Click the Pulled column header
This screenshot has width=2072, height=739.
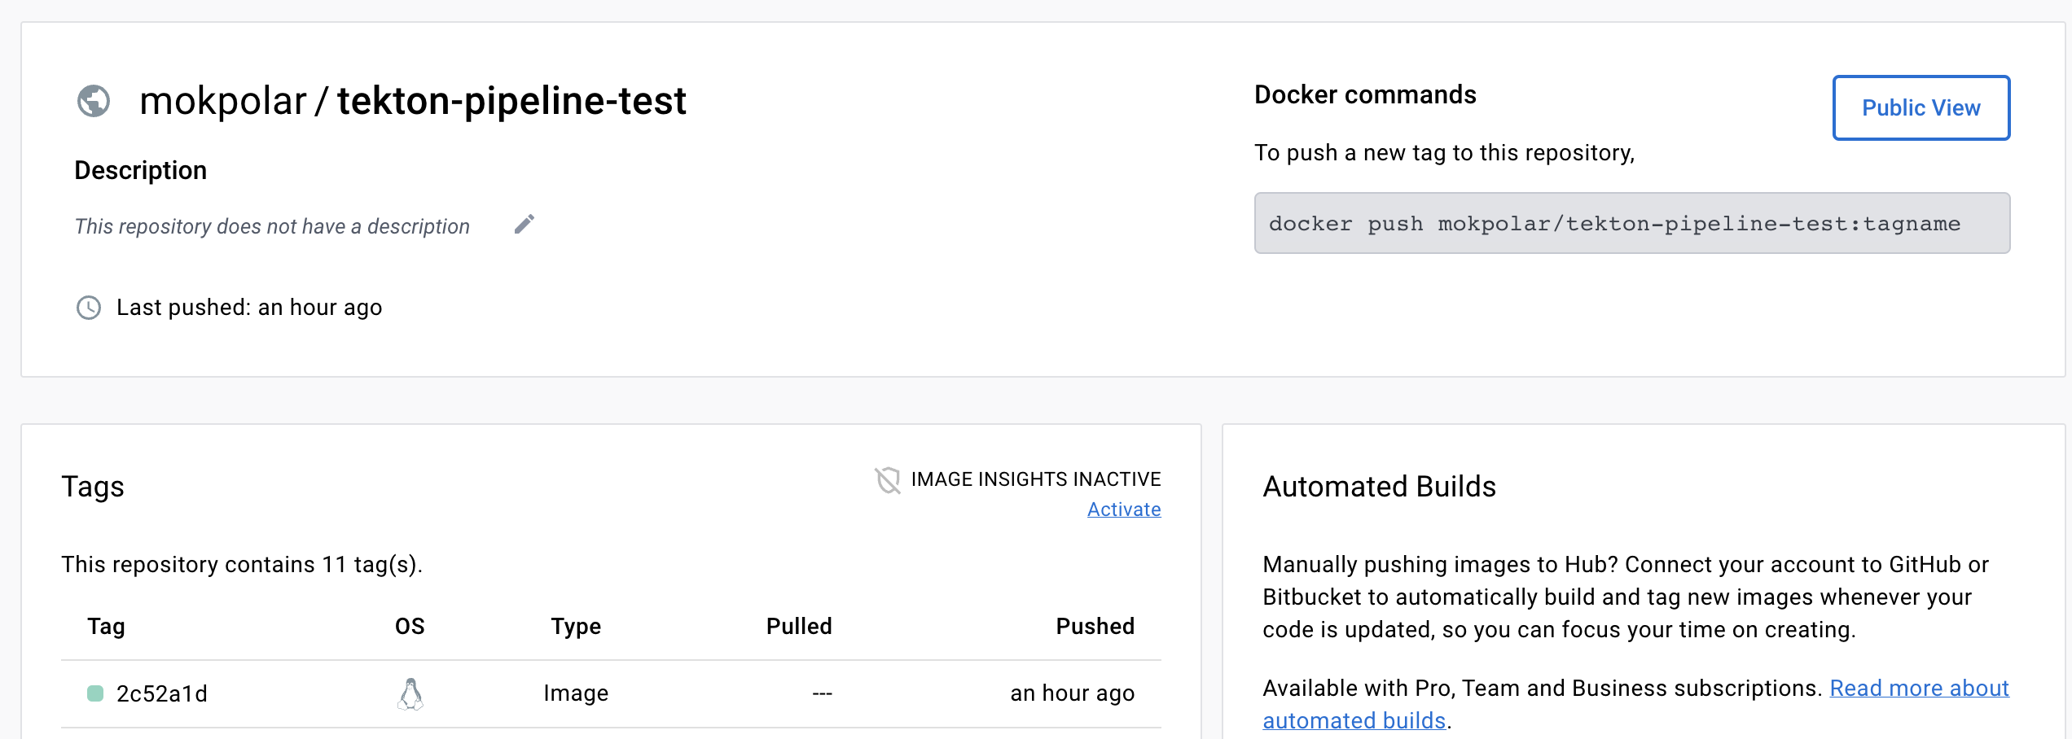click(x=799, y=627)
